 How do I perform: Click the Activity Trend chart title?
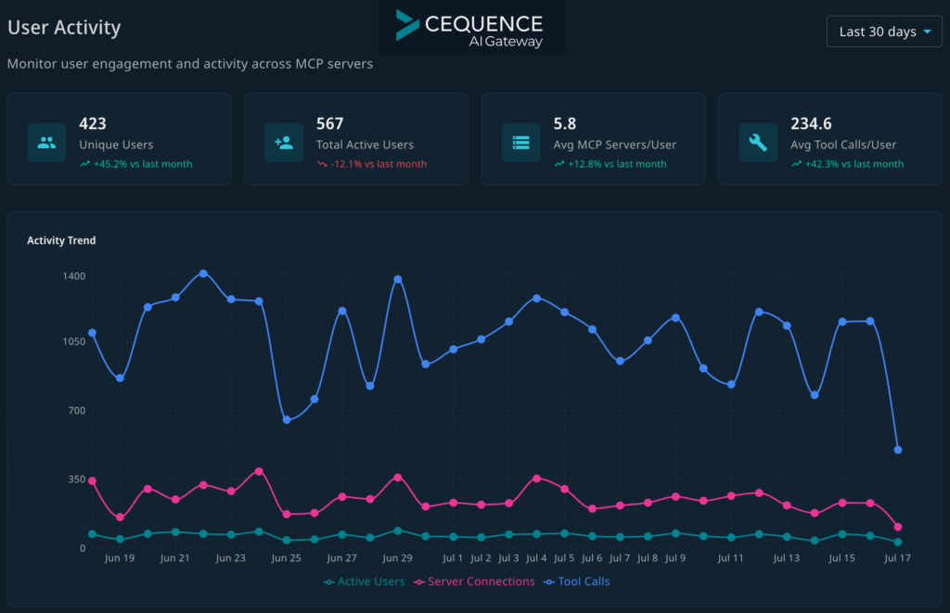point(61,240)
